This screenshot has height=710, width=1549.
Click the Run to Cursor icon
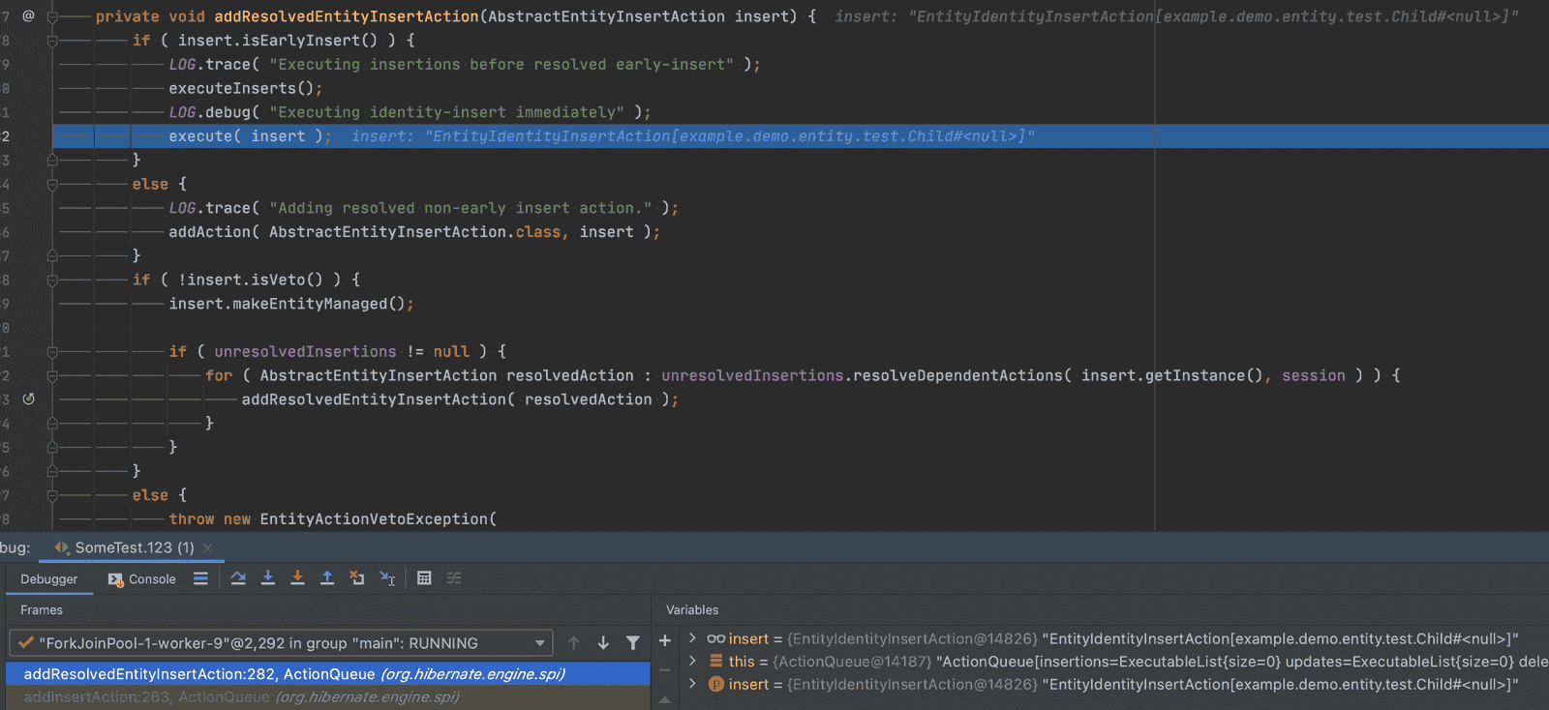pyautogui.click(x=387, y=578)
